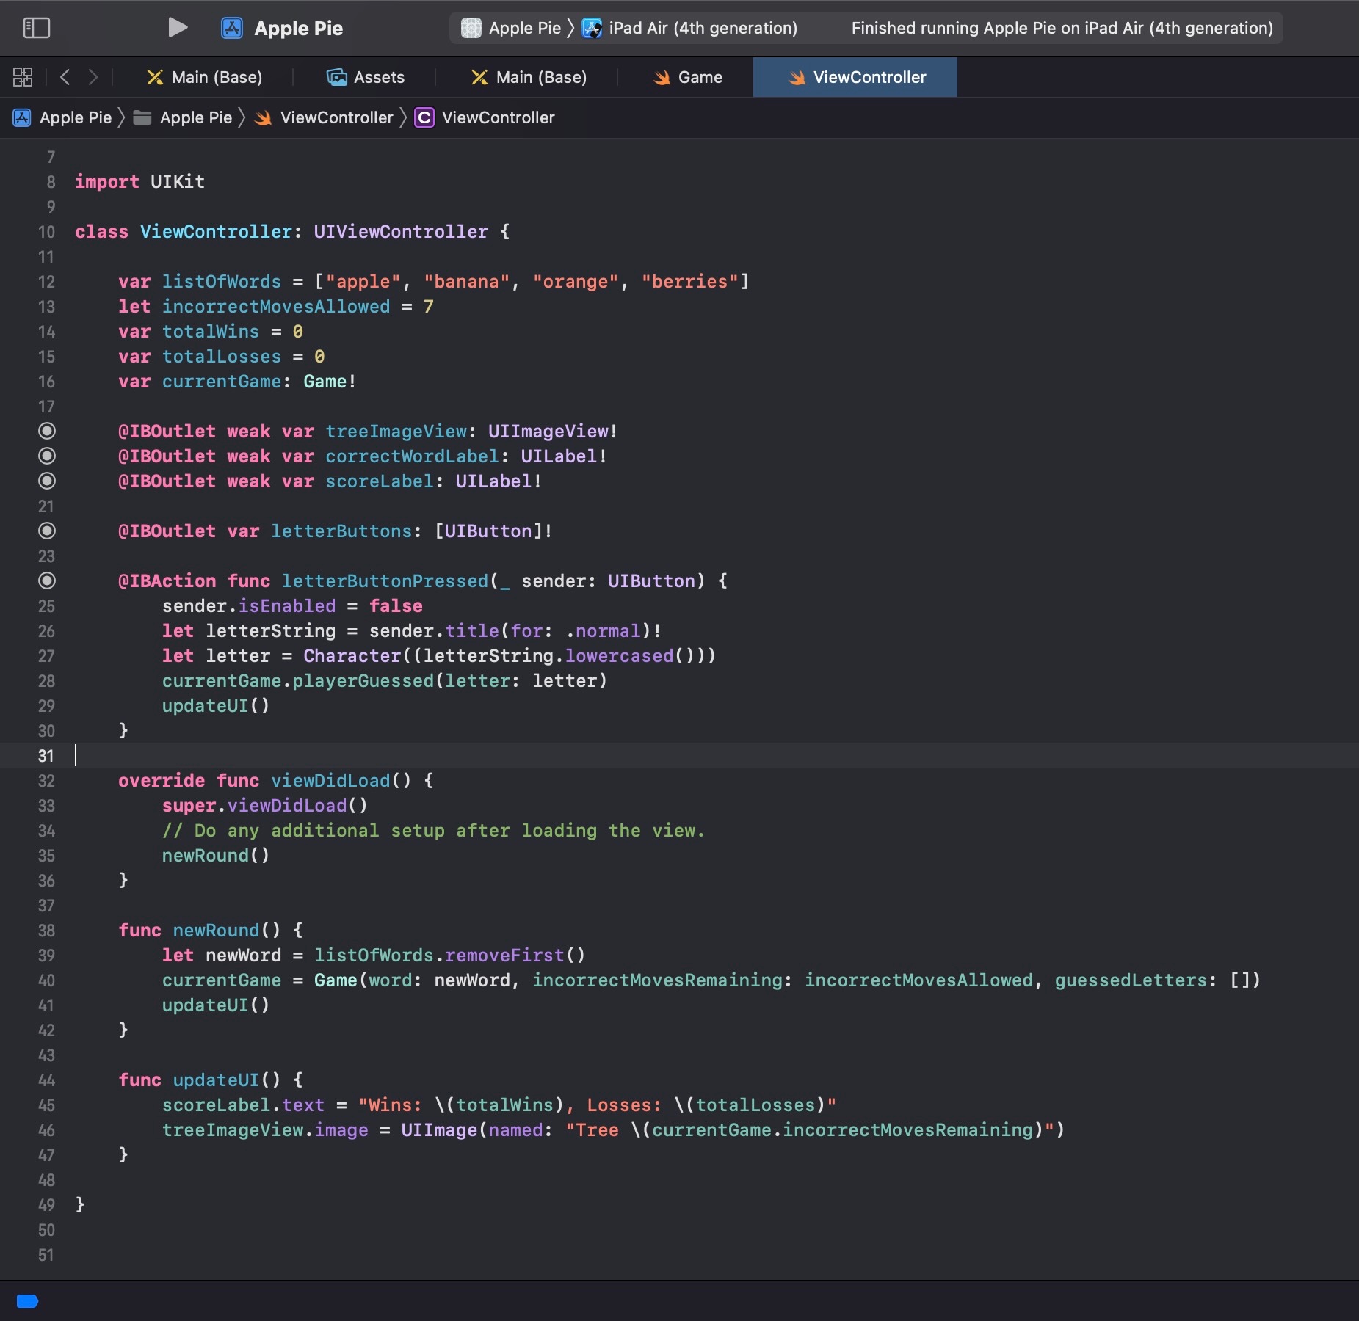
Task: Click the code comment on line 34
Action: tap(433, 831)
